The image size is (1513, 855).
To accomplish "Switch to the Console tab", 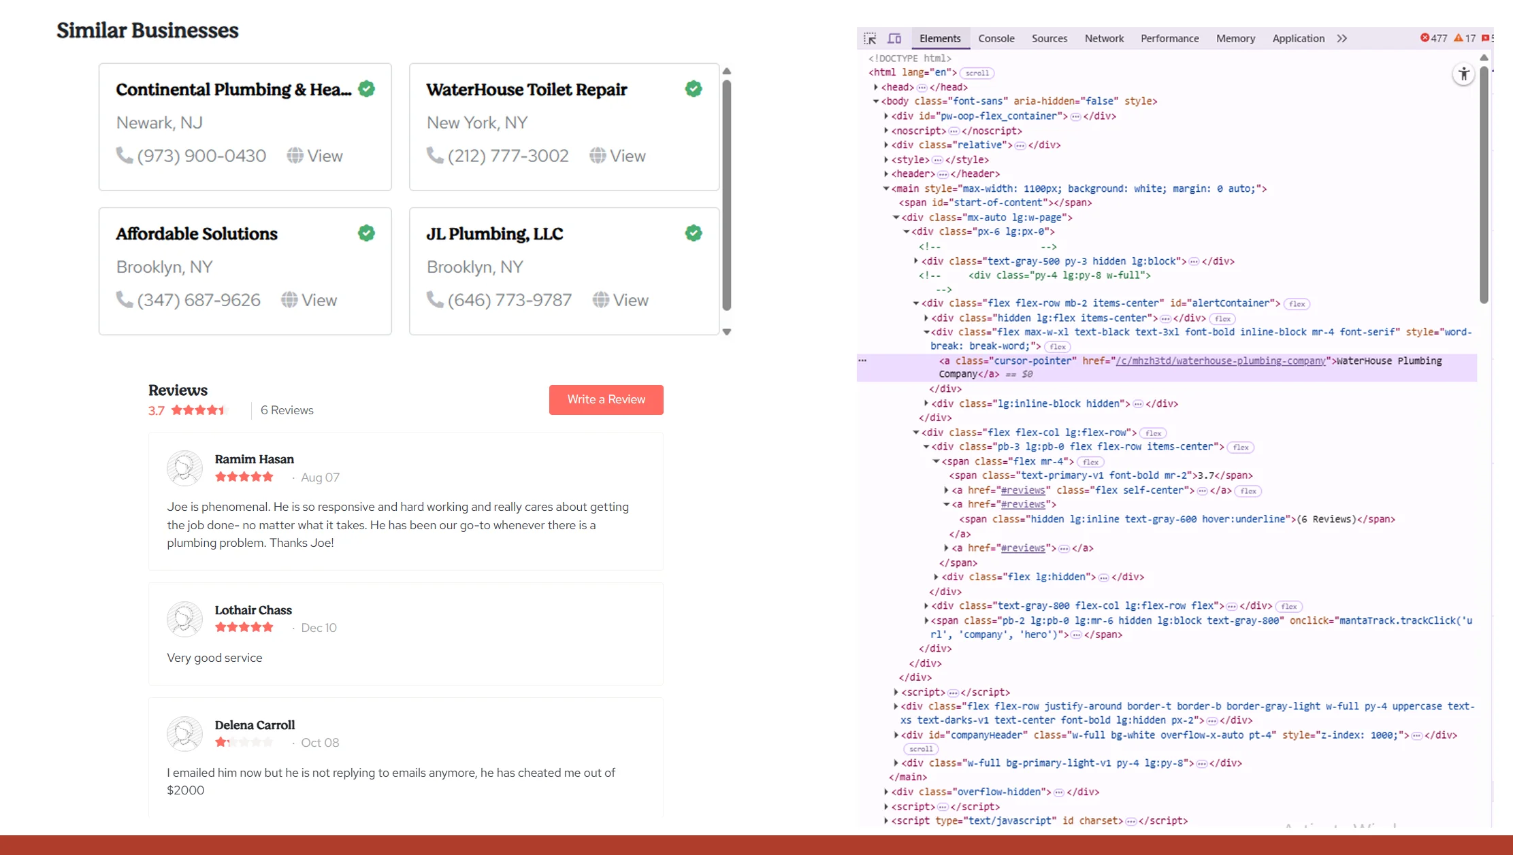I will [996, 38].
